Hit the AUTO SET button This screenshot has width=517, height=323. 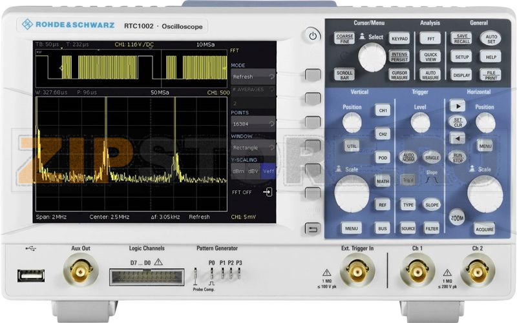[x=491, y=39]
